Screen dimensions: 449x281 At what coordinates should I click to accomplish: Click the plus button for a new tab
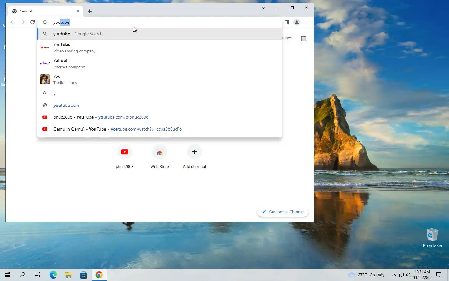click(90, 11)
